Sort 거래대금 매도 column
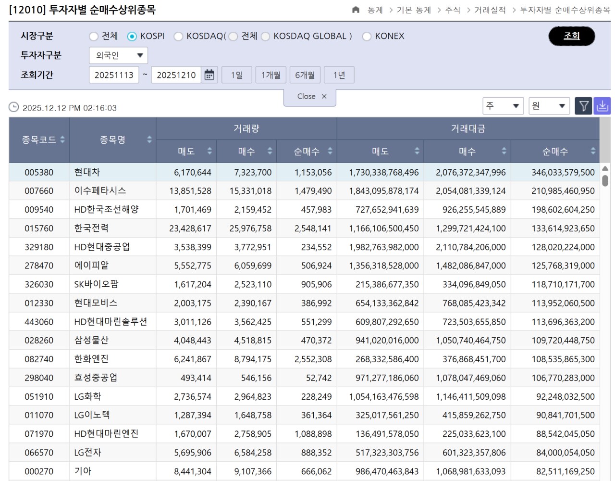The width and height of the screenshot is (615, 481). (417, 152)
